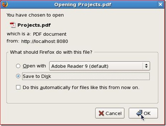Click the Firefox logo in the title bar
The image size is (166, 126).
pos(5,4)
